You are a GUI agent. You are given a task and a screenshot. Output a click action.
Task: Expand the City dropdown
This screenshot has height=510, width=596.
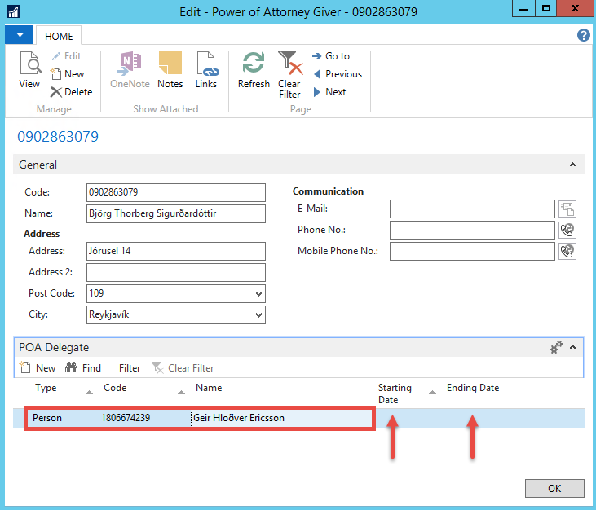click(x=259, y=314)
